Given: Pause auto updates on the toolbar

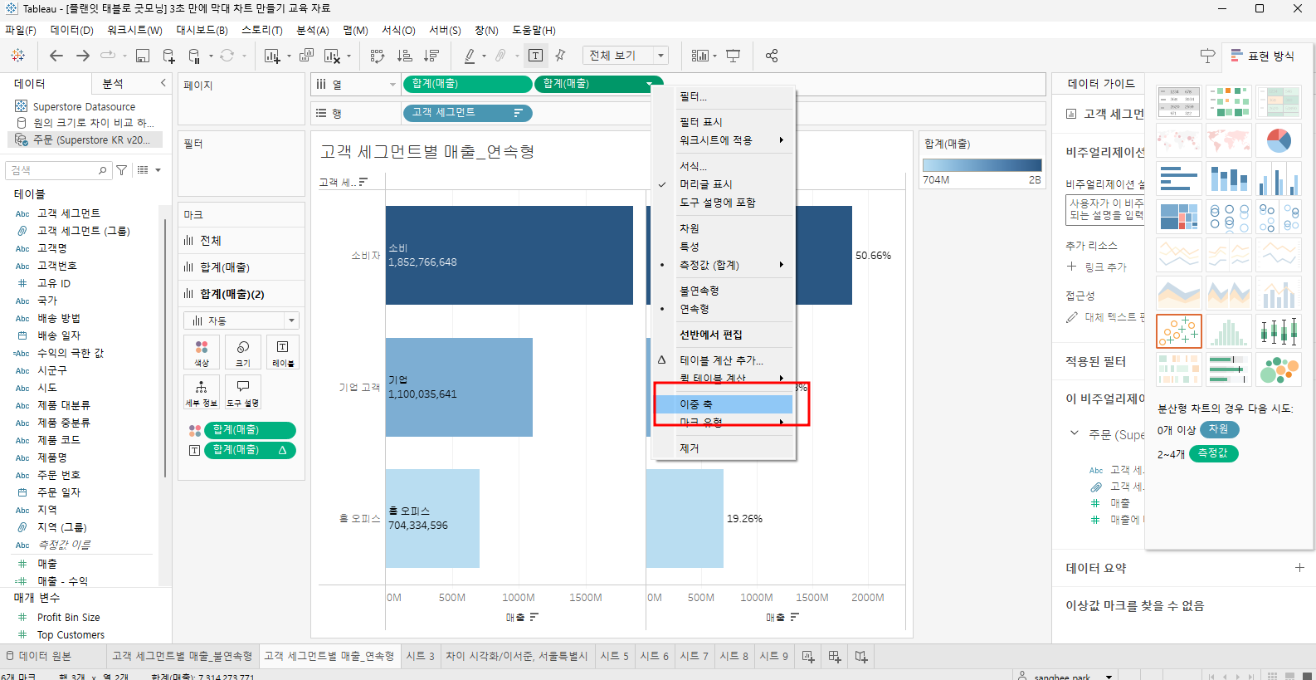Looking at the screenshot, I should (194, 56).
